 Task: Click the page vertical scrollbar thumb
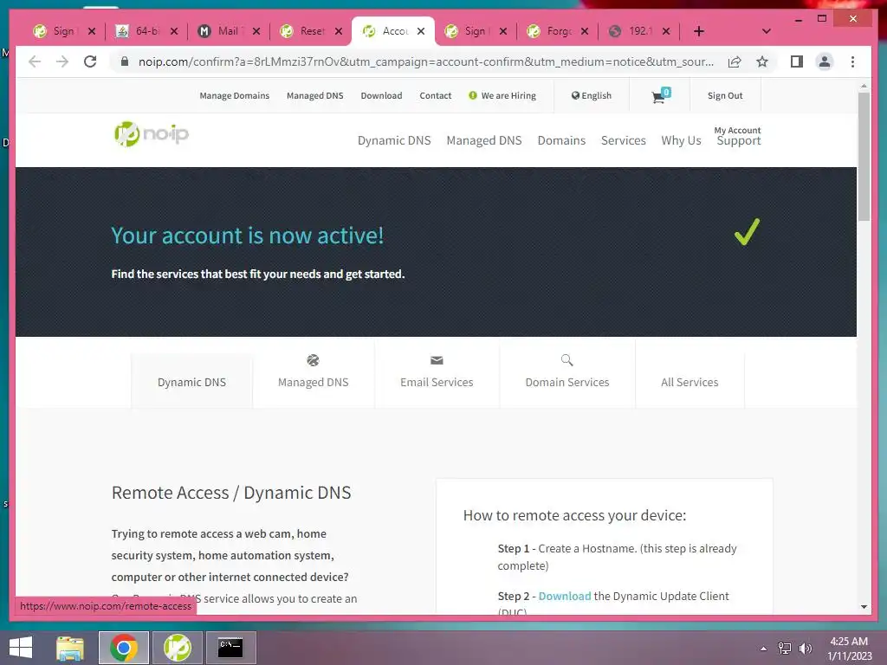864,157
